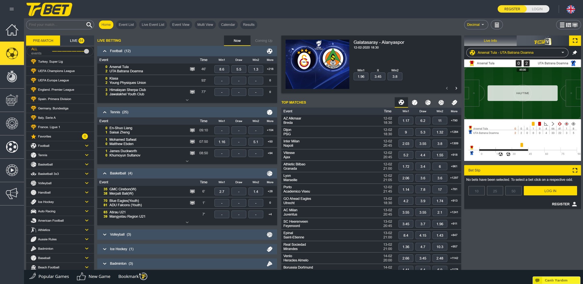583x284 pixels.
Task: Open stream icon for GMC Cirebon(W) match
Action: pos(192,191)
